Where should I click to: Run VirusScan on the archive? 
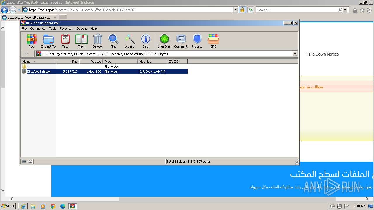click(x=164, y=41)
